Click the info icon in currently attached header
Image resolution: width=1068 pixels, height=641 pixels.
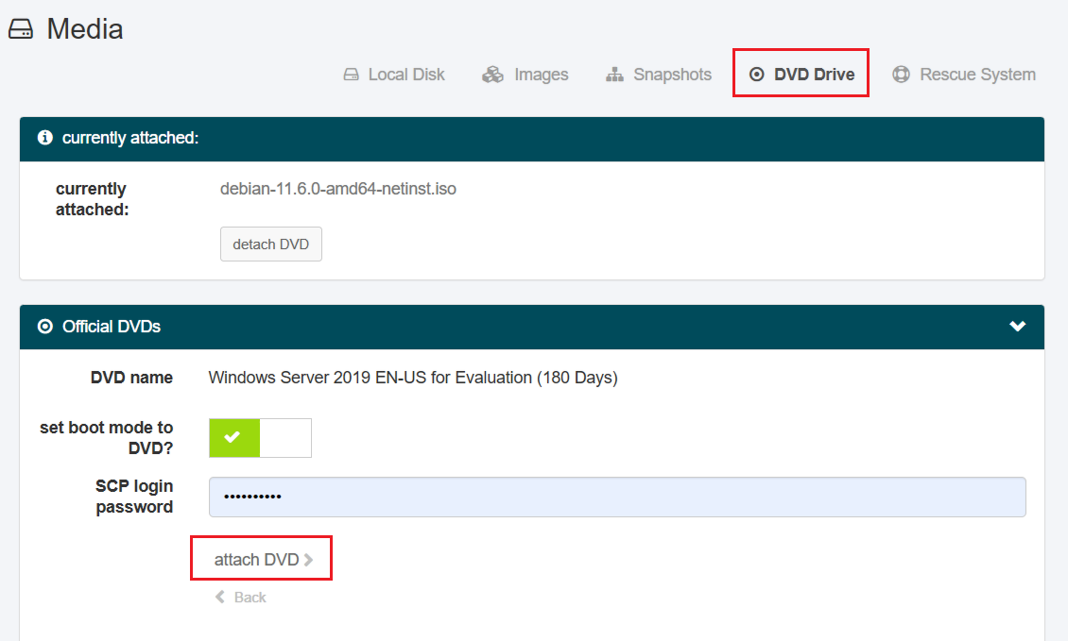pyautogui.click(x=44, y=138)
